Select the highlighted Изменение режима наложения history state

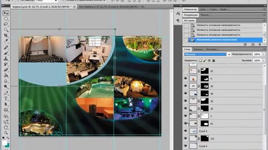click(x=225, y=40)
